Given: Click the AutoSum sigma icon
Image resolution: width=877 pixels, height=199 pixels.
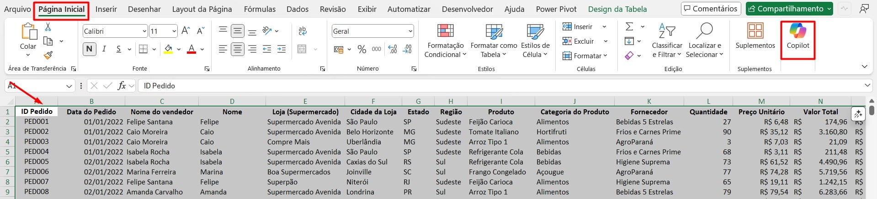Looking at the screenshot, I should [x=629, y=27].
